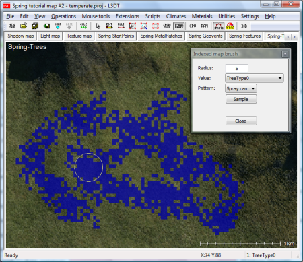Select the arrow pointer tool
Screen dimensions: 303x262
(x=98, y=26)
